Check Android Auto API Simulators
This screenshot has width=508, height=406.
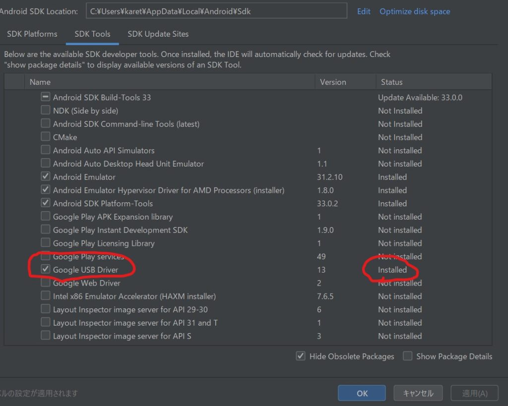[45, 150]
